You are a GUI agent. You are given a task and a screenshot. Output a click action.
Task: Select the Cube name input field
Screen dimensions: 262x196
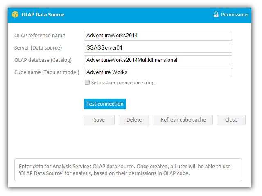point(158,72)
